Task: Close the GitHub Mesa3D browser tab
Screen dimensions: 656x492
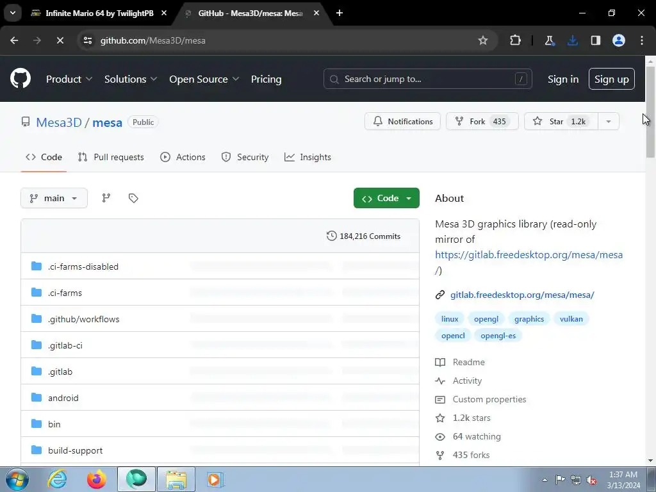Action: [316, 13]
